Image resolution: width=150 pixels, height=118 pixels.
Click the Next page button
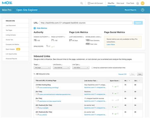(x=140, y=74)
